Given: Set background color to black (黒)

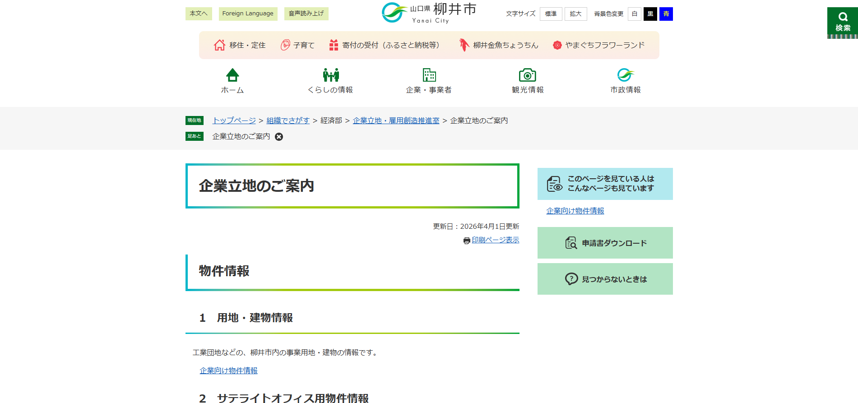Looking at the screenshot, I should click(x=650, y=14).
